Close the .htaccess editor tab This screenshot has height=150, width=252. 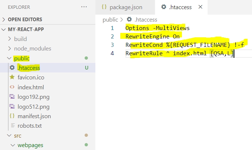pos(200,7)
